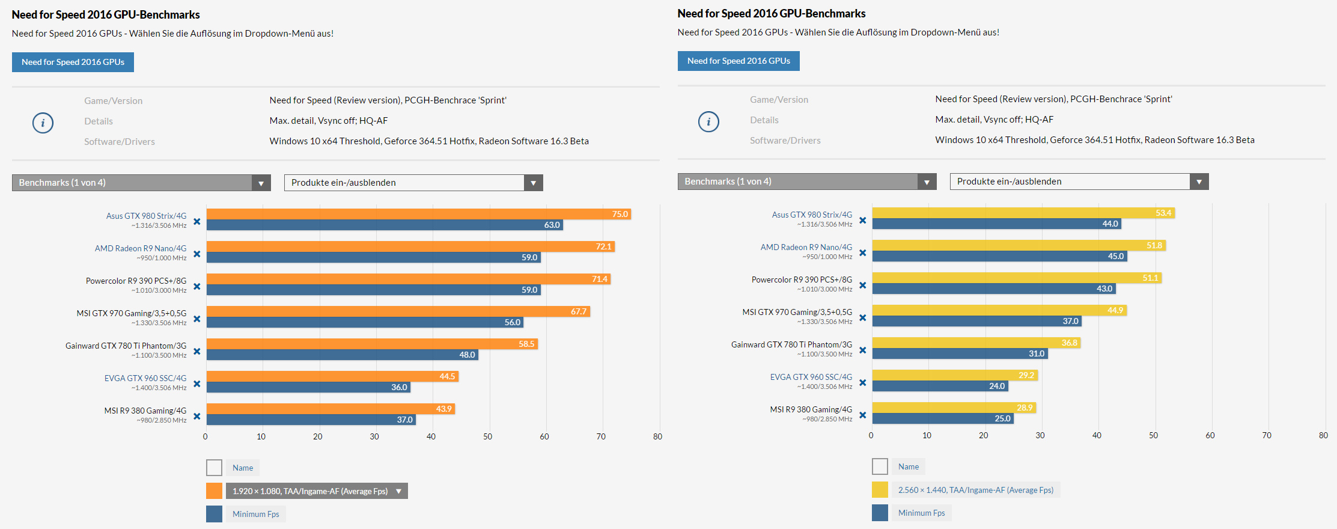Expand Produkte ein-/ausblenden above the yellow chart
The height and width of the screenshot is (529, 1337).
[1079, 182]
